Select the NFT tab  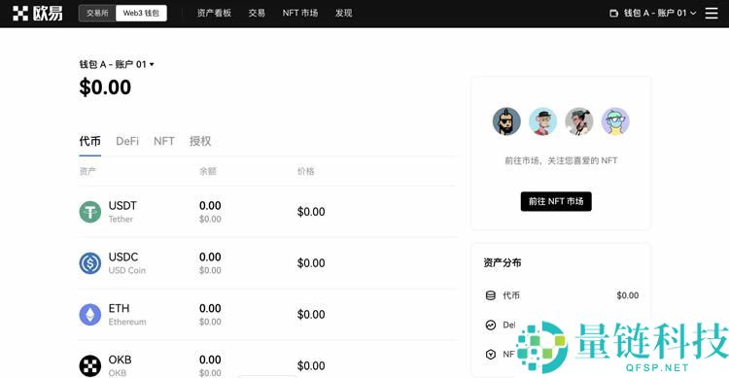pyautogui.click(x=164, y=141)
